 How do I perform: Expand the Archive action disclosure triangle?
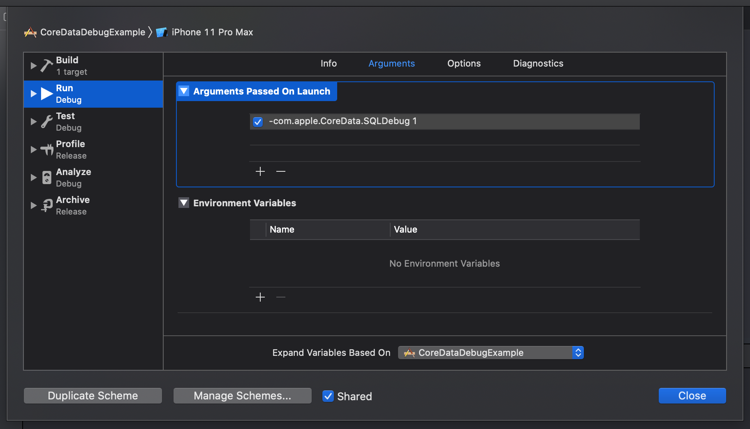pyautogui.click(x=34, y=205)
